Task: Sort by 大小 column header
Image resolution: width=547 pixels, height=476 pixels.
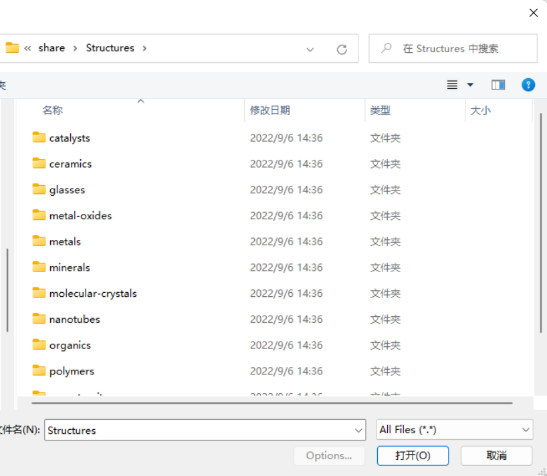Action: pyautogui.click(x=480, y=110)
